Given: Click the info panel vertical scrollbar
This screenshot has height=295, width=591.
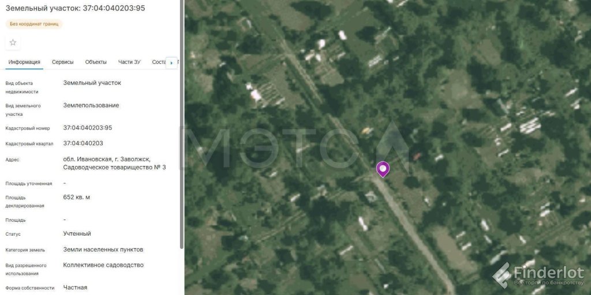Looking at the screenshot, I should point(182,124).
